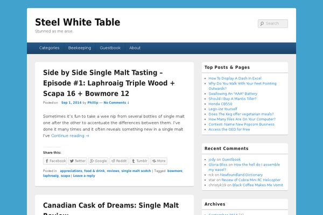This screenshot has height=215, width=323.
Task: Open the About page
Action: pyautogui.click(x=135, y=48)
